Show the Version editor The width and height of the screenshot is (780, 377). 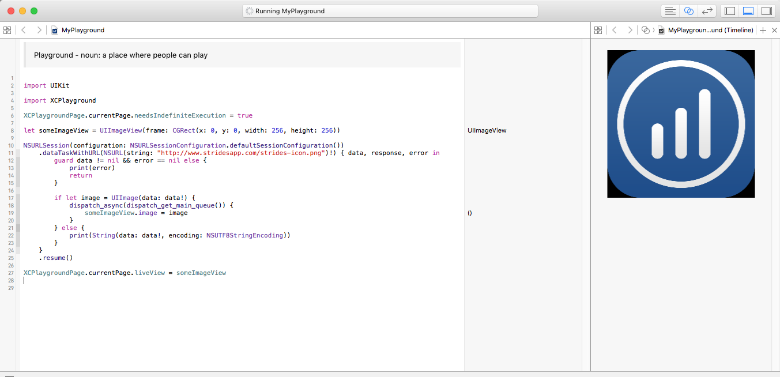tap(707, 11)
